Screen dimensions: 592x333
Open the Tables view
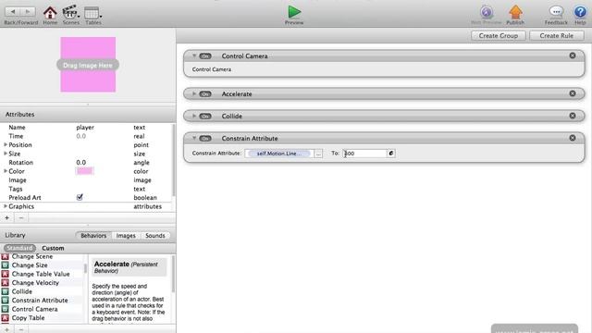(x=92, y=15)
